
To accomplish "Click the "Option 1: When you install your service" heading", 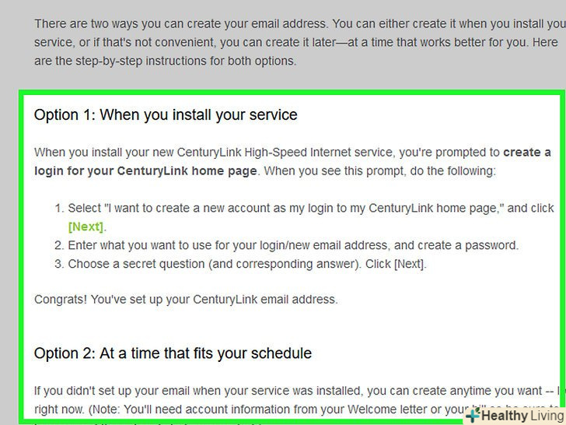I will [166, 115].
